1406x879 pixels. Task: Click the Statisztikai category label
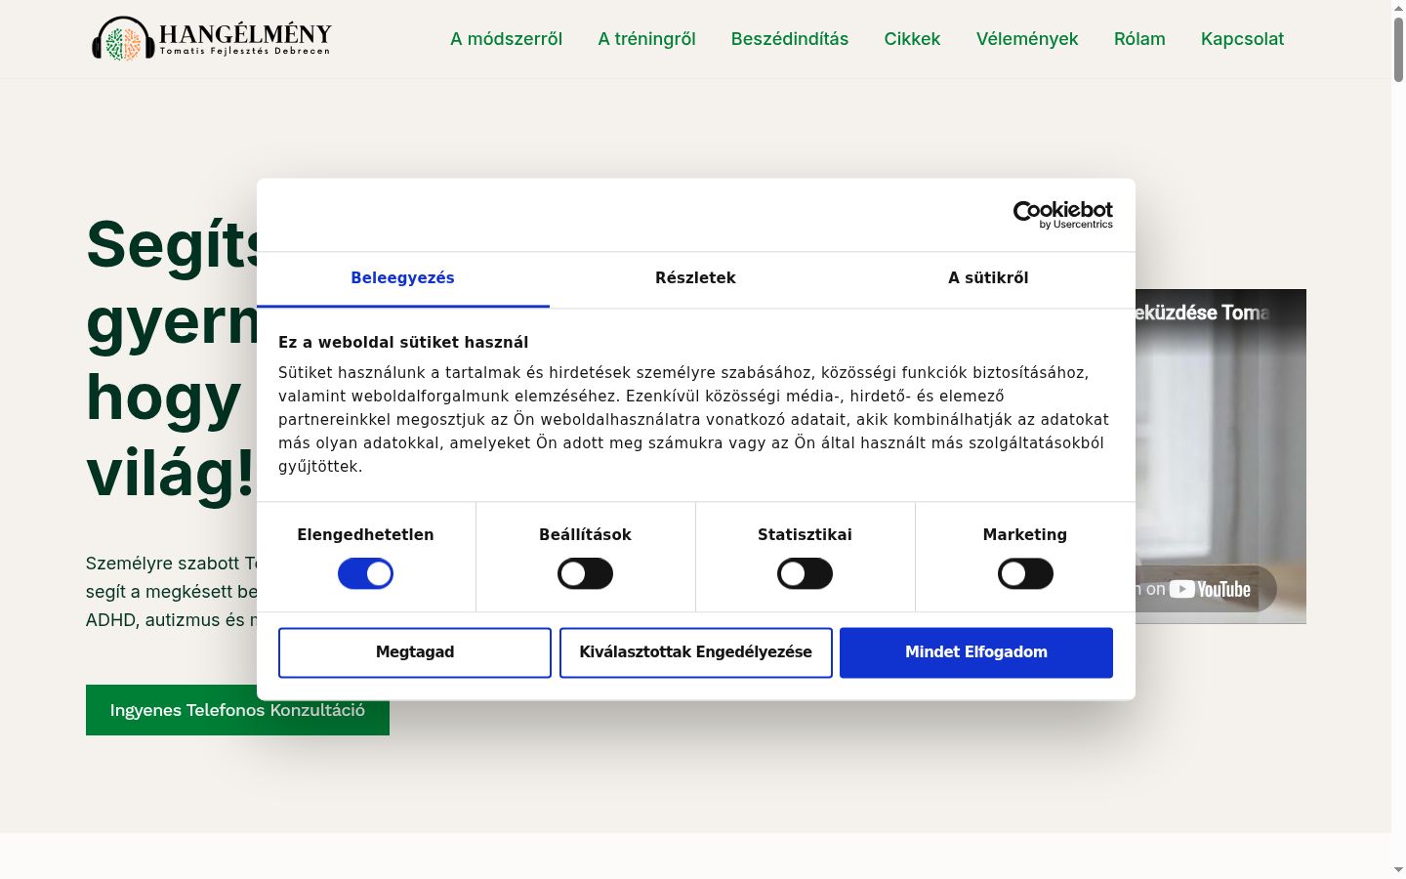(805, 535)
